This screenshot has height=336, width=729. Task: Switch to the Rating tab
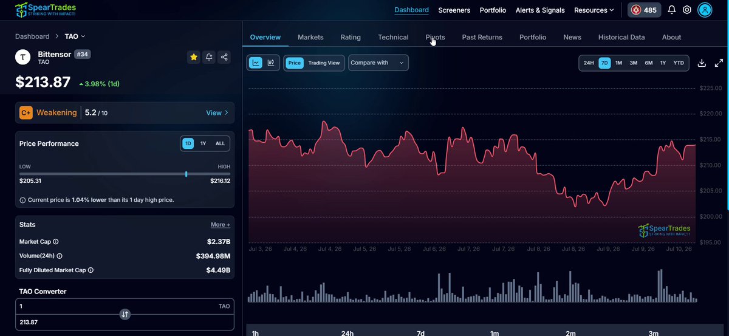351,37
